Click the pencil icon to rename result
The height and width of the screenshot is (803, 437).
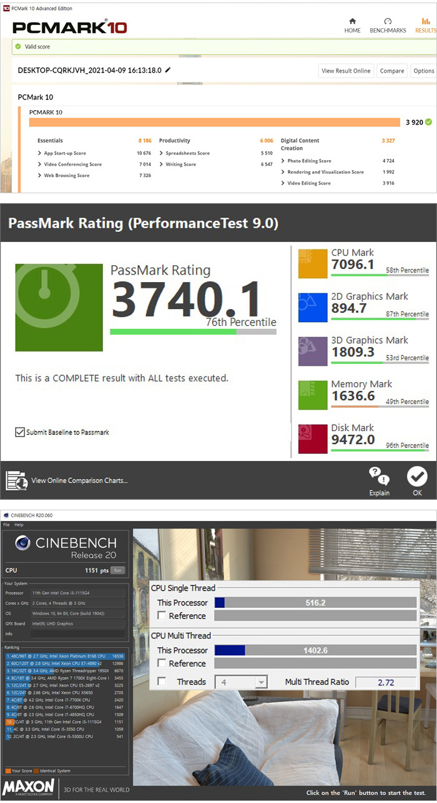click(168, 71)
